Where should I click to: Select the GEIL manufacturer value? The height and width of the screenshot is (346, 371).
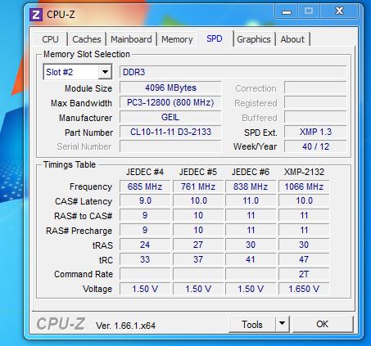170,117
